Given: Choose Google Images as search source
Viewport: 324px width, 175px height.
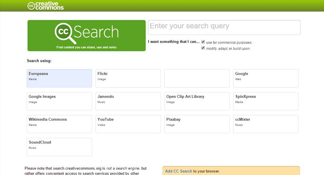Looking at the screenshot, I should click(x=59, y=101).
